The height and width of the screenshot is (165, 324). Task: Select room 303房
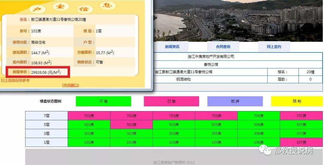(x=174, y=134)
